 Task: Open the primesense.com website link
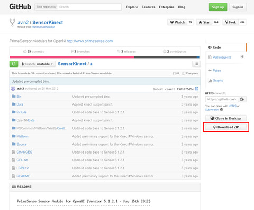(x=89, y=41)
